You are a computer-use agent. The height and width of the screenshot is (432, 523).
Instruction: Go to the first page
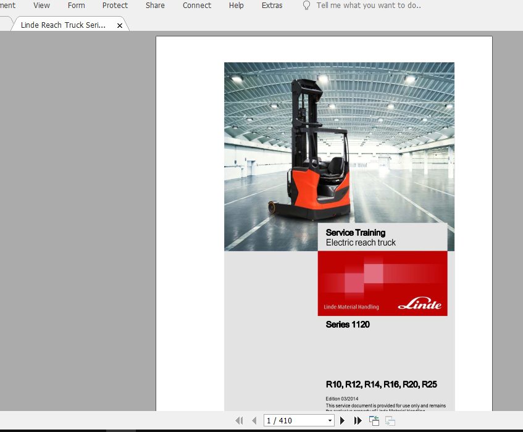click(239, 421)
